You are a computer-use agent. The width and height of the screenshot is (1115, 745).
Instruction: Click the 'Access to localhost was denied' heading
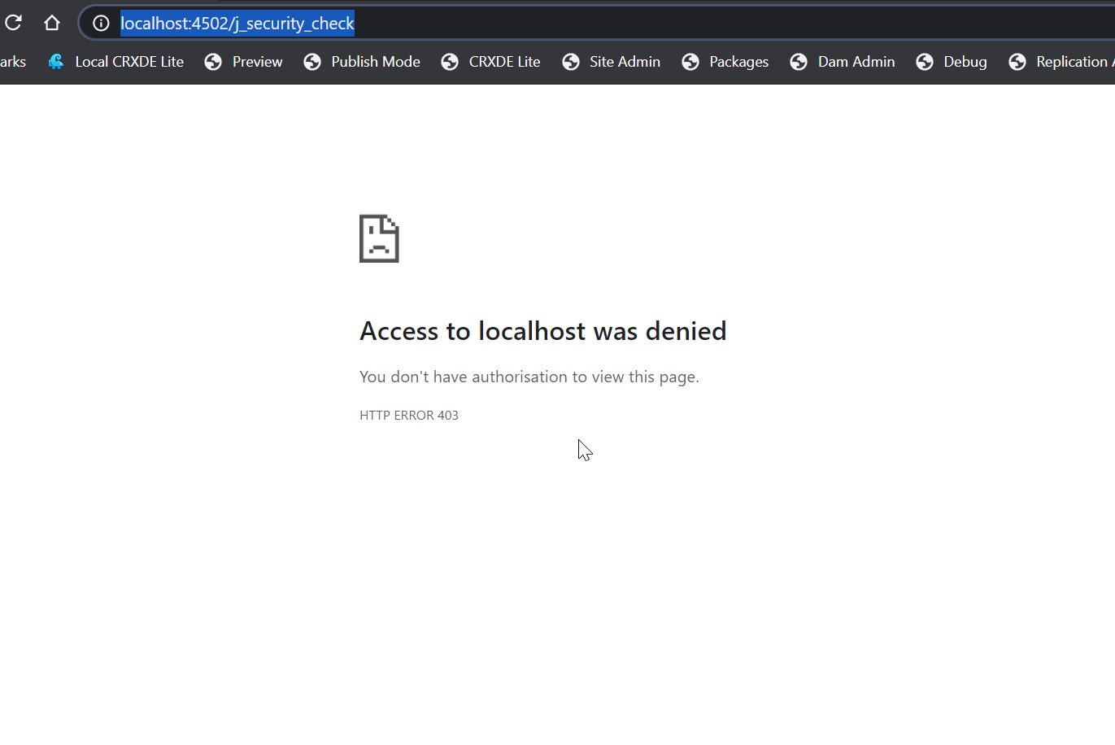tap(542, 331)
